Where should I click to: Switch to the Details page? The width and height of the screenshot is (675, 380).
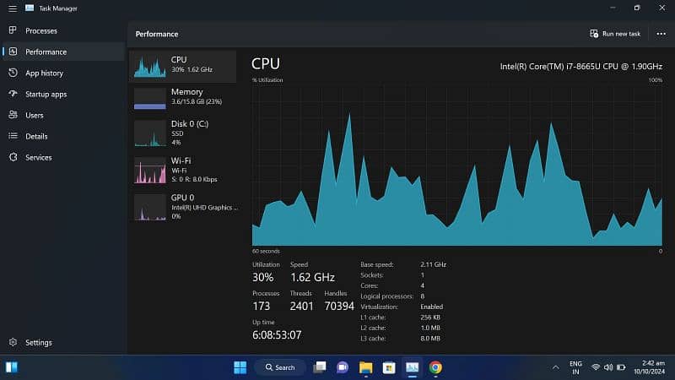coord(35,136)
